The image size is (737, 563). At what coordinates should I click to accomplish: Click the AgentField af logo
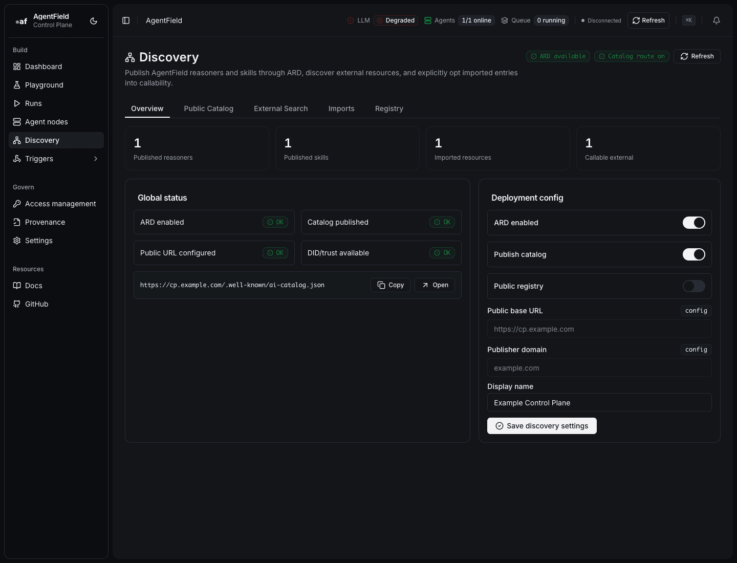pyautogui.click(x=21, y=21)
